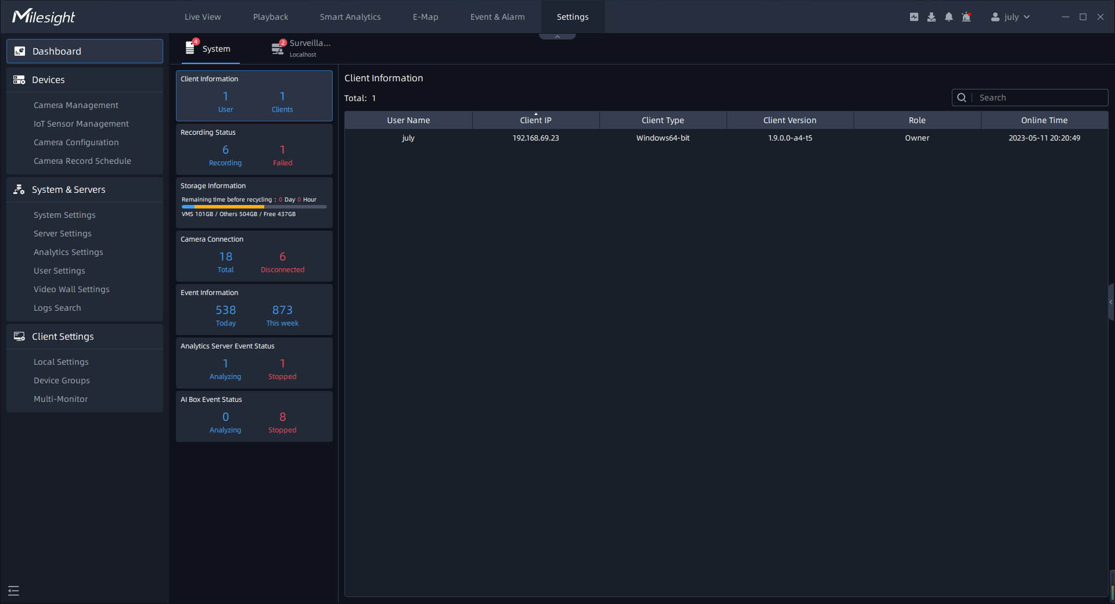
Task: Collapse the sidebar with bottom-left menu icon
Action: 14,591
